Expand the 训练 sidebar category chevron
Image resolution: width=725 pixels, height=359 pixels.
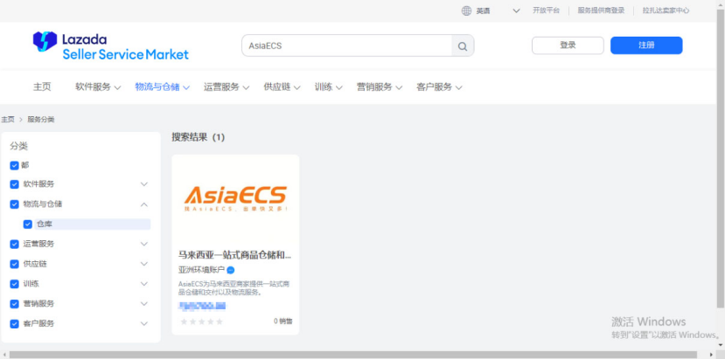tap(144, 284)
